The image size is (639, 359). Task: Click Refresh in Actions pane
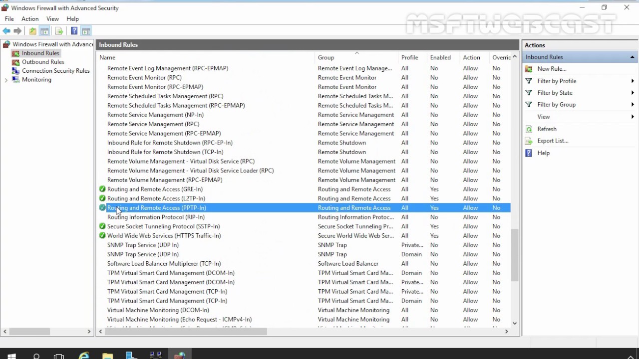pos(547,129)
